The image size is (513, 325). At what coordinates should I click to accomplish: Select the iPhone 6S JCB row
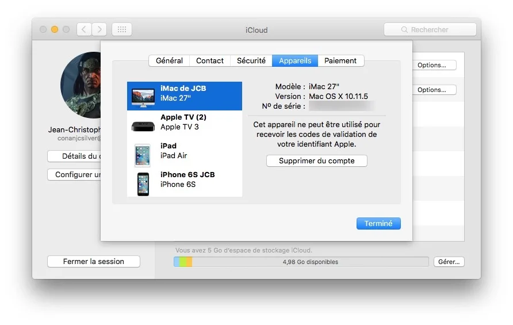pos(185,182)
